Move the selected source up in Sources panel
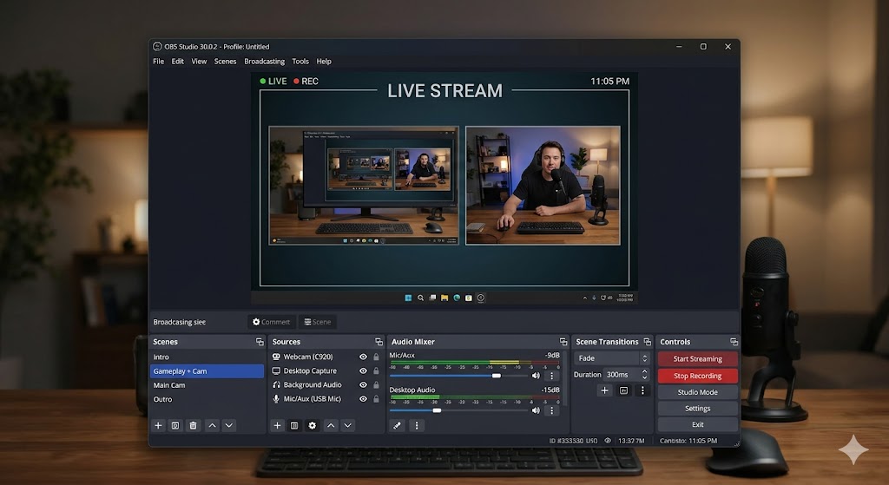This screenshot has width=889, height=485. (331, 425)
